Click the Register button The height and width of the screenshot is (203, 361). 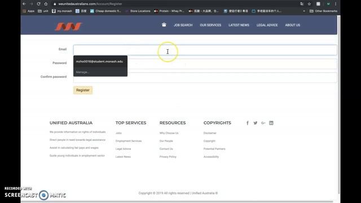[x=83, y=90]
